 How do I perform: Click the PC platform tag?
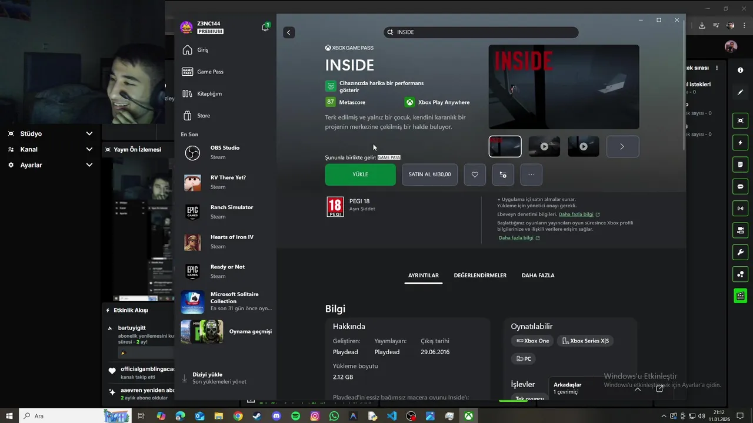524,358
